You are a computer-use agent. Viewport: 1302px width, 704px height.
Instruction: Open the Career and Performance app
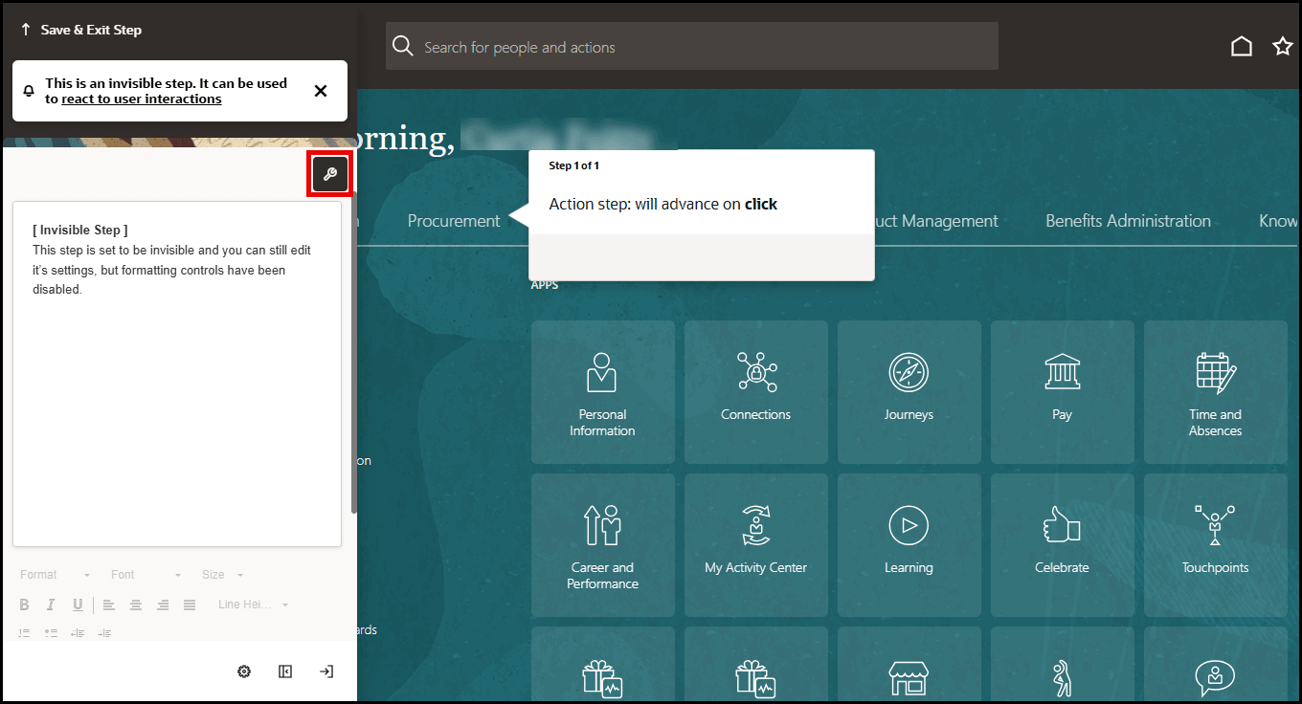click(602, 545)
